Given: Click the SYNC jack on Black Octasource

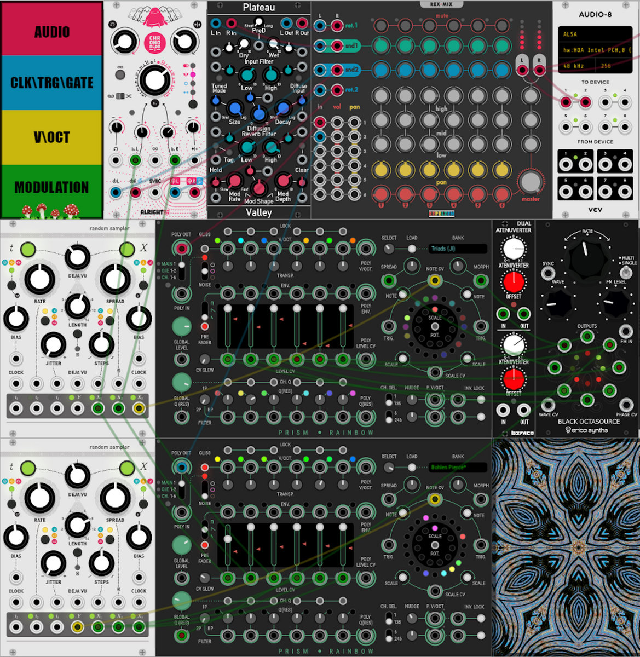Looking at the screenshot, I should tap(547, 274).
